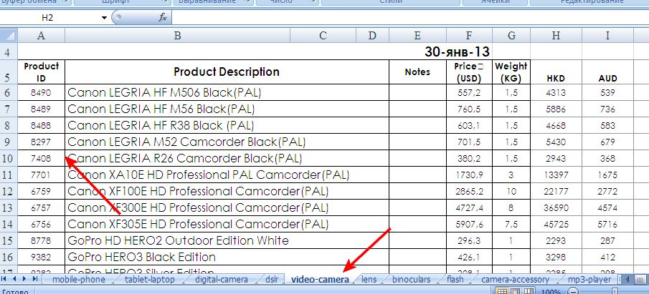Select column G header
The image size is (649, 294).
[511, 36]
